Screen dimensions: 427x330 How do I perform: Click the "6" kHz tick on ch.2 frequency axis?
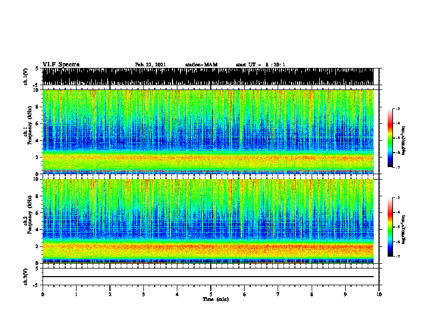tap(37, 212)
